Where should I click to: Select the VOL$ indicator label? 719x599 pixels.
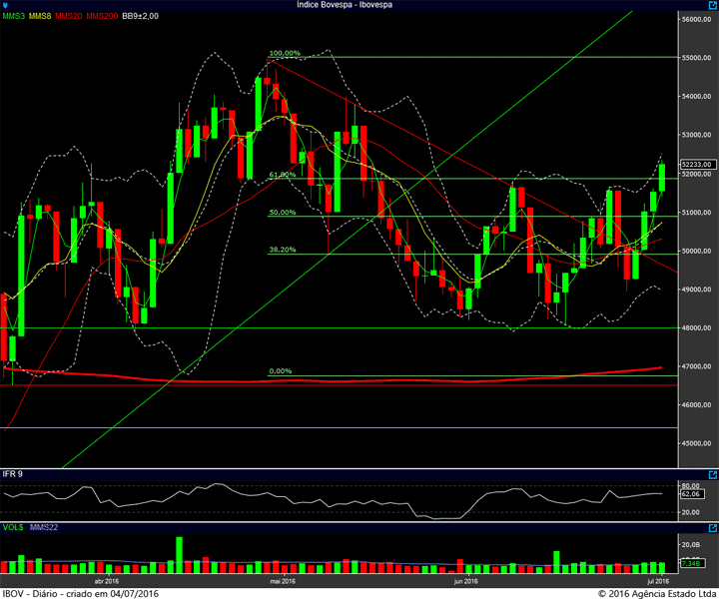pos(13,527)
